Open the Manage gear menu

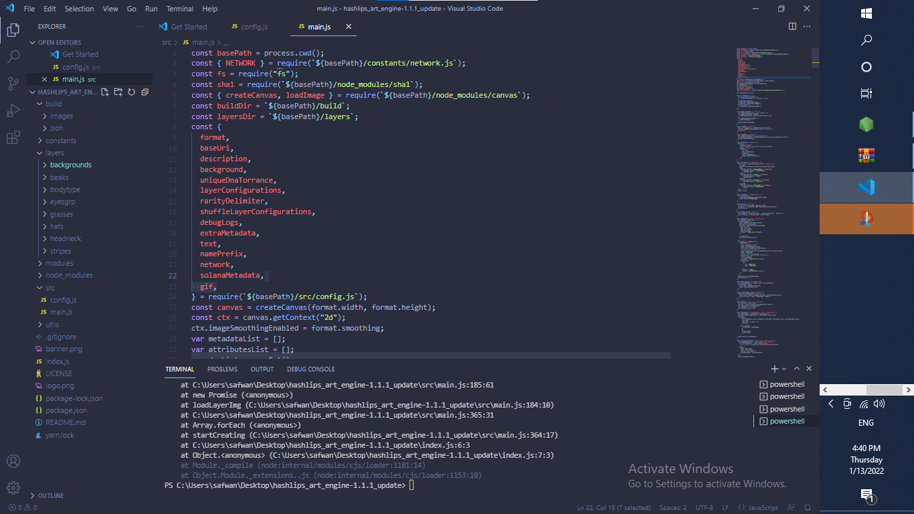point(13,488)
